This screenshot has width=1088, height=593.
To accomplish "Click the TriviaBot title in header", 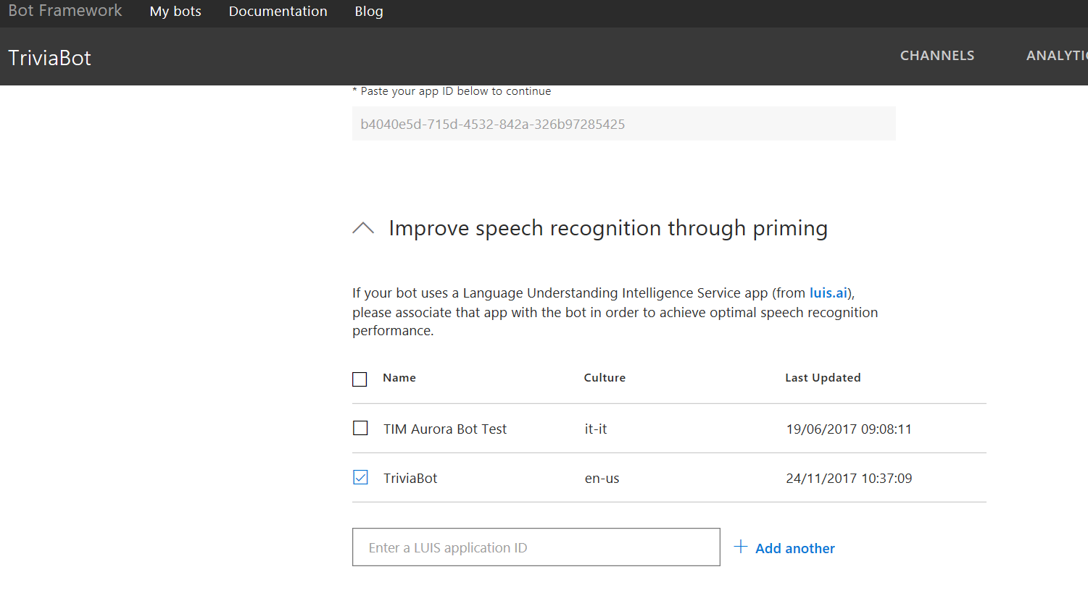I will tap(50, 58).
